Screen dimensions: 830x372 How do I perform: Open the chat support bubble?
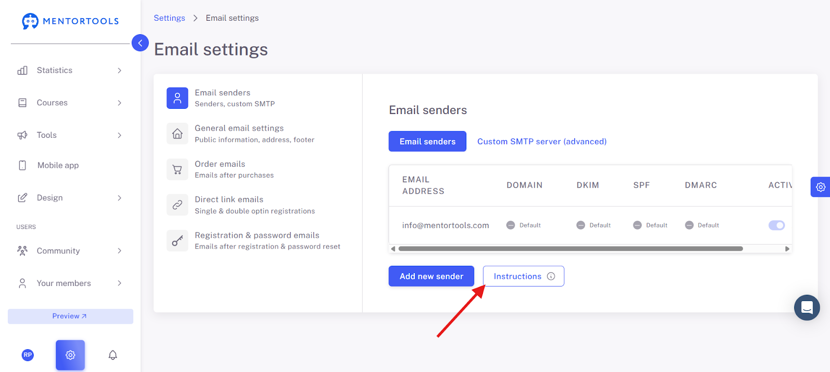tap(807, 308)
